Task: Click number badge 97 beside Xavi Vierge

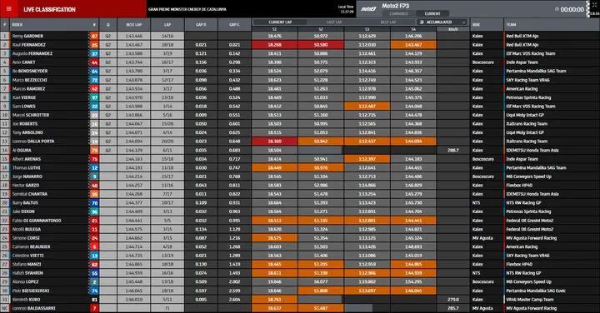Action: [x=94, y=97]
